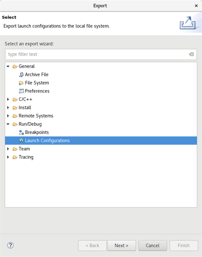
Task: Focus the type filter text field
Action: [x=94, y=54]
